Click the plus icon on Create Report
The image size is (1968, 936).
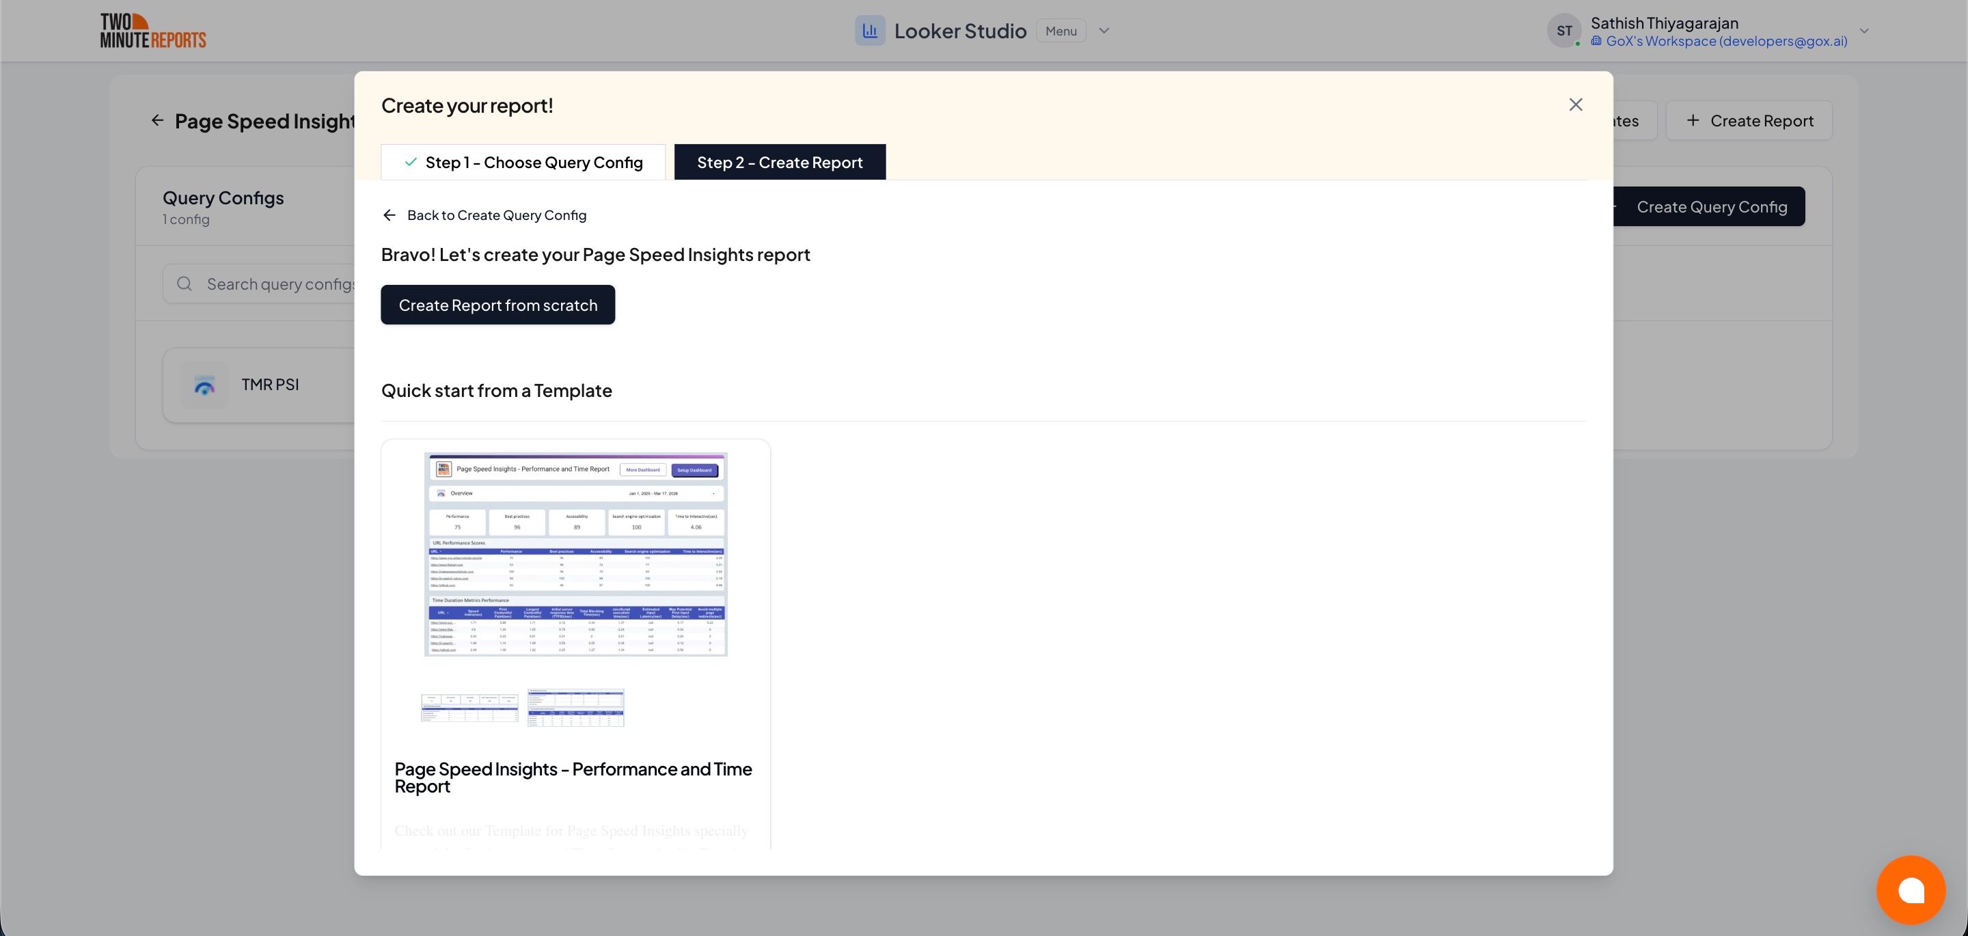1693,120
